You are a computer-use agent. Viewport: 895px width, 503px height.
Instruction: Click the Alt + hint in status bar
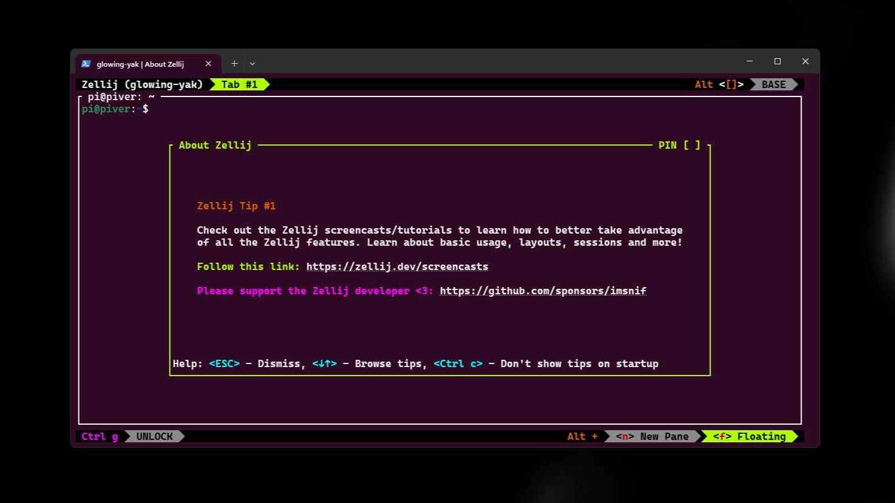[582, 436]
